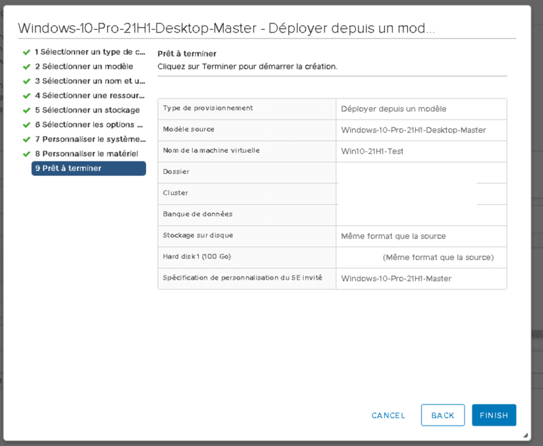543x446 pixels.
Task: Click the dialog title Windows-10-Pro-21H1-Desktop-Master
Action: pyautogui.click(x=225, y=29)
